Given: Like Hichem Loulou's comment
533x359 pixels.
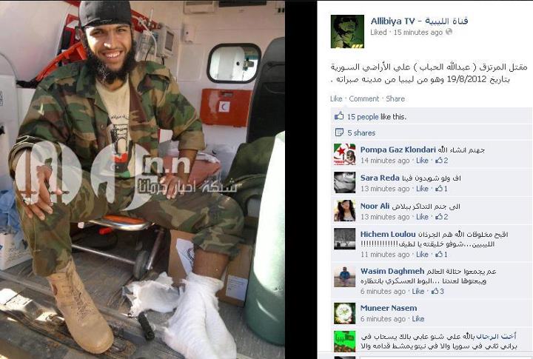Looking at the screenshot, I should pos(422,255).
